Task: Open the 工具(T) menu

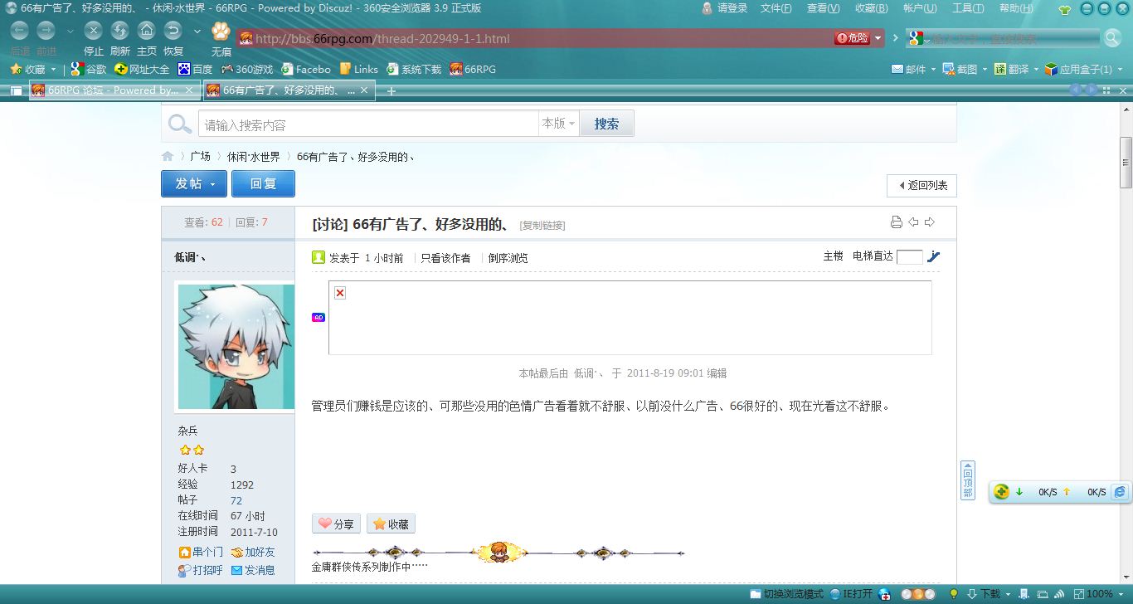Action: [x=968, y=8]
